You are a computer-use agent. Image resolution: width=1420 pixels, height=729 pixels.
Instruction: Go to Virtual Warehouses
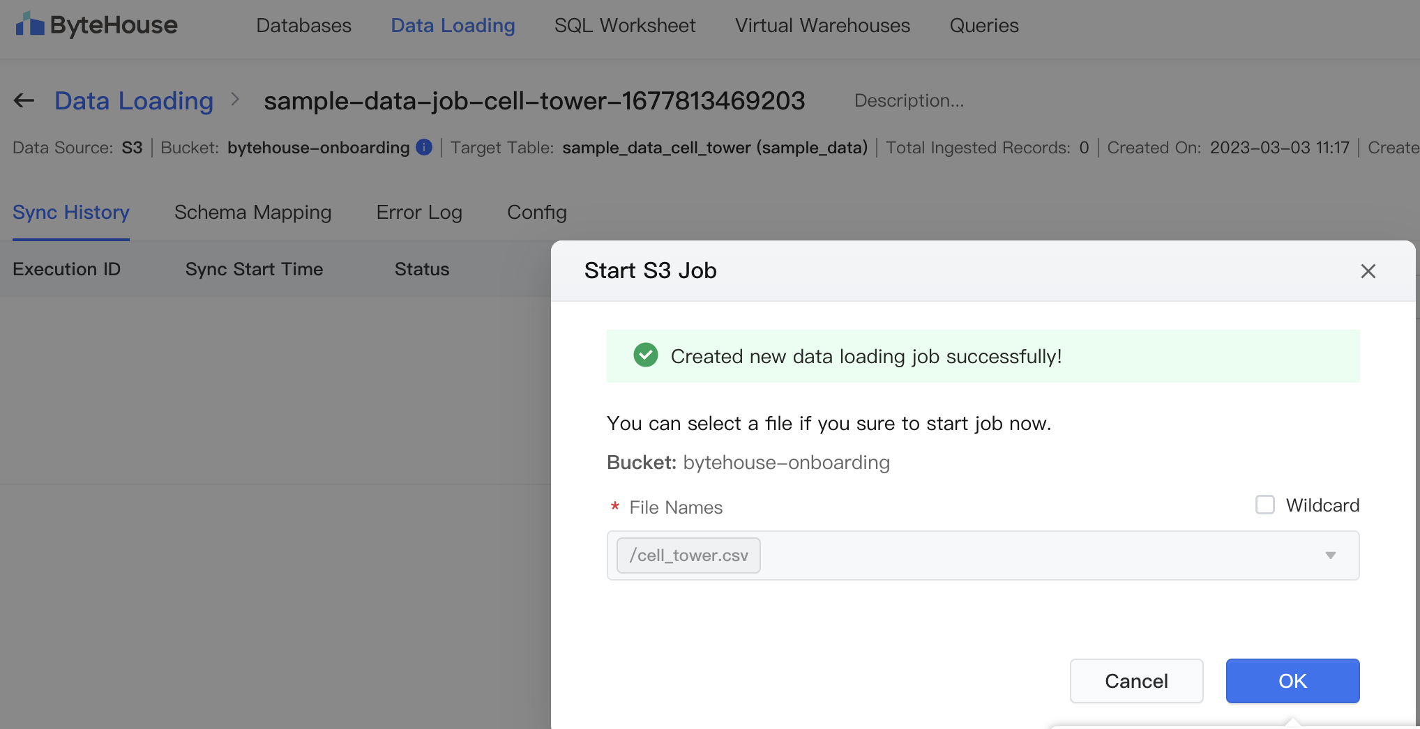point(823,26)
